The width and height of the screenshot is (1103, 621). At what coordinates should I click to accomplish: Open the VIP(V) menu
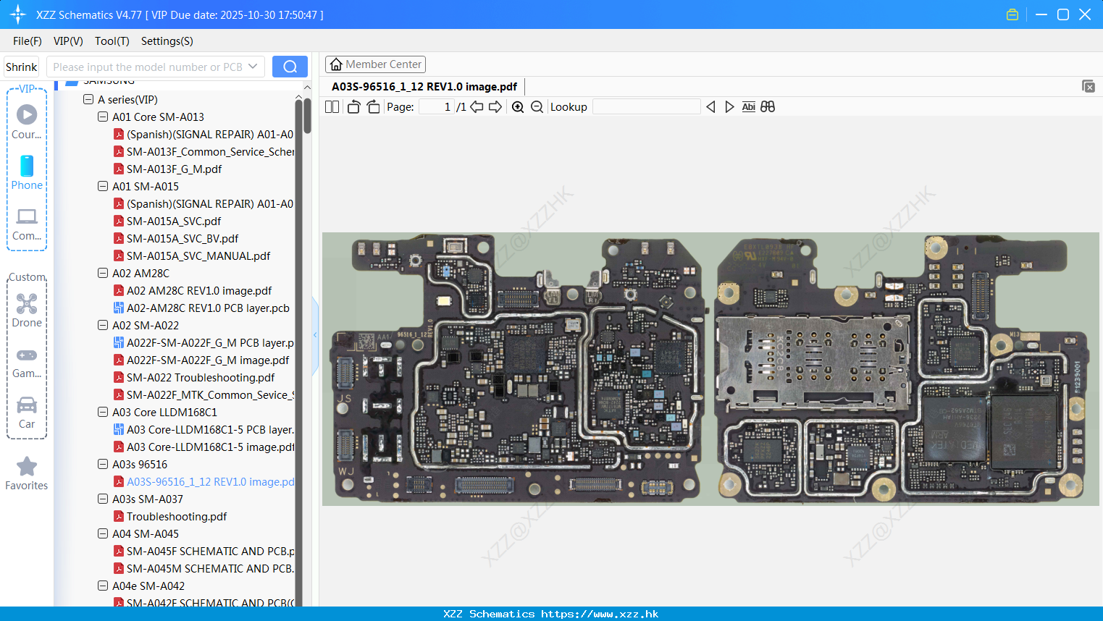click(x=68, y=41)
